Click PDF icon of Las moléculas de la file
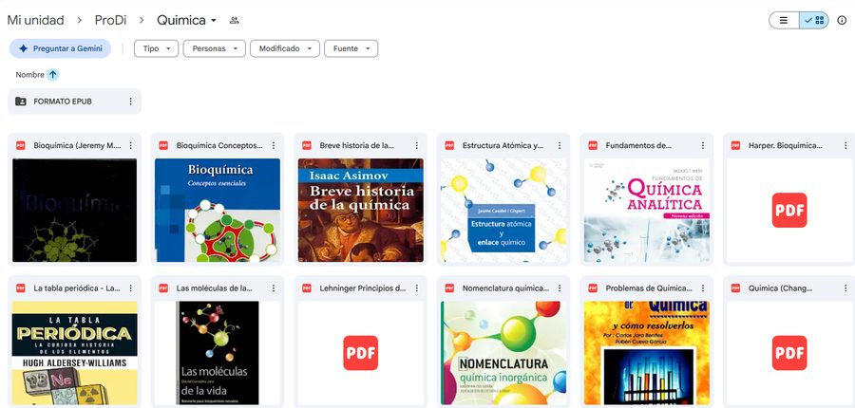This screenshot has width=855, height=408. coord(163,288)
